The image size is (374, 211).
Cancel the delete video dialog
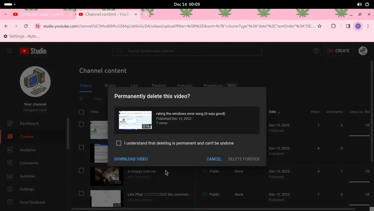[214, 159]
